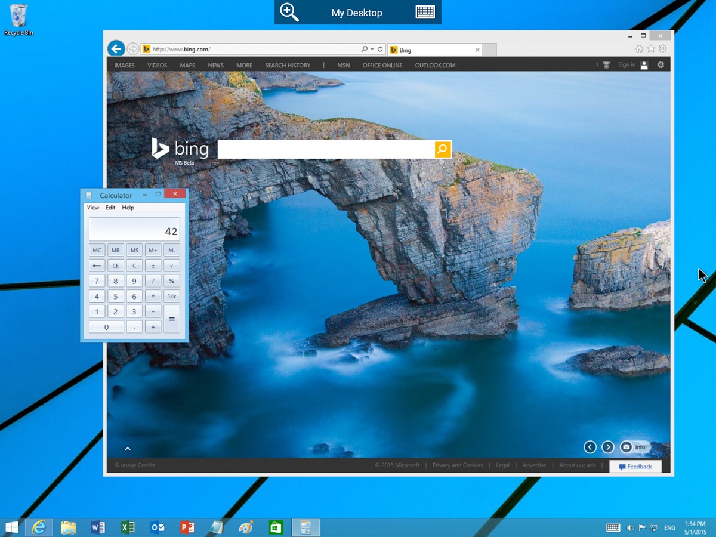This screenshot has width=716, height=537.
Task: Open Bing image Info camera button
Action: (635, 447)
